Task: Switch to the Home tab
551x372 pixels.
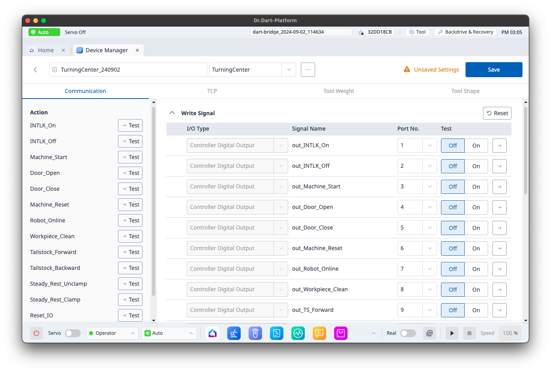Action: 46,50
